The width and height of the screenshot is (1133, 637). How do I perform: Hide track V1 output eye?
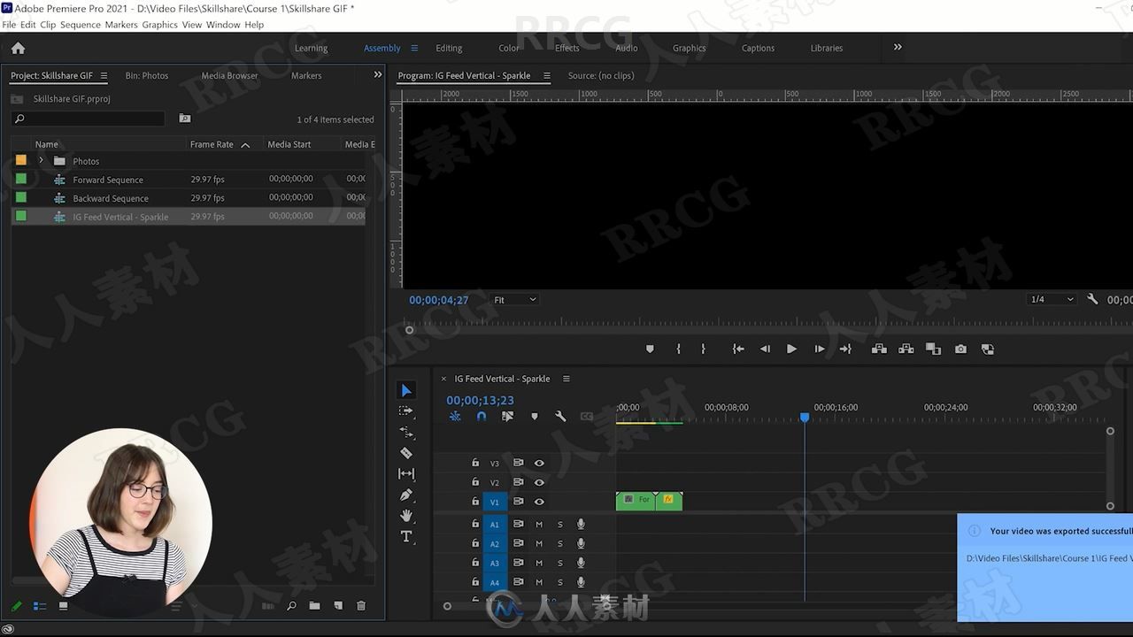click(539, 502)
